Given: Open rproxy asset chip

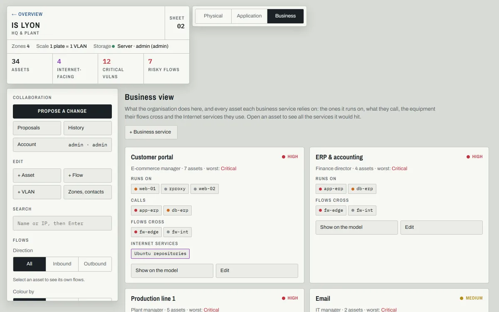Looking at the screenshot, I should [175, 189].
